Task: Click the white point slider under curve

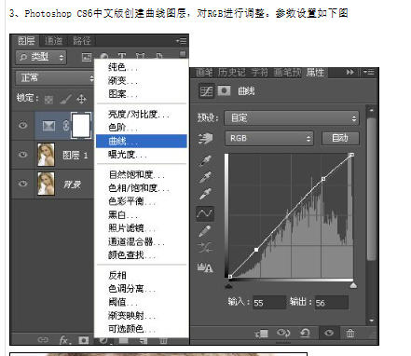Action: tap(353, 285)
